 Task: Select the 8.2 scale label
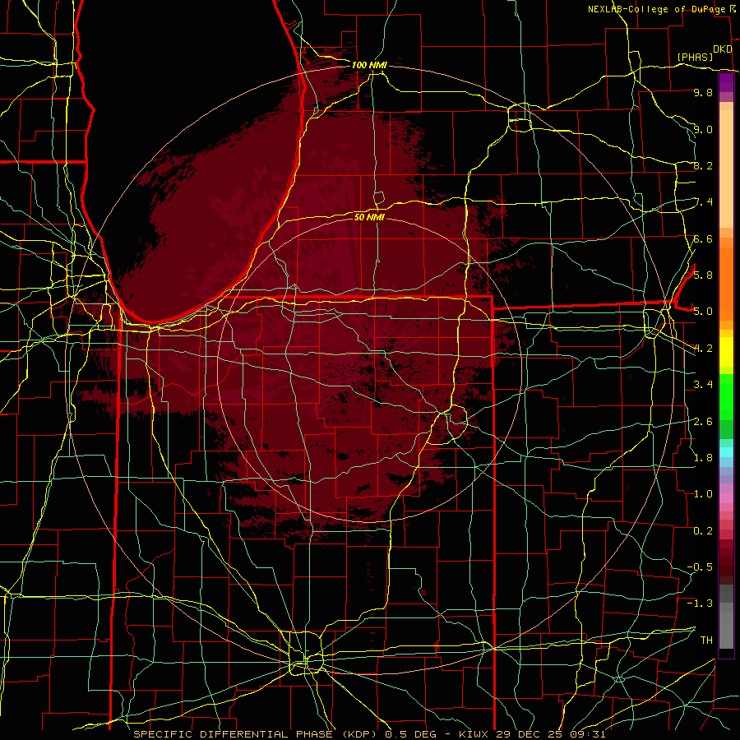pyautogui.click(x=703, y=165)
